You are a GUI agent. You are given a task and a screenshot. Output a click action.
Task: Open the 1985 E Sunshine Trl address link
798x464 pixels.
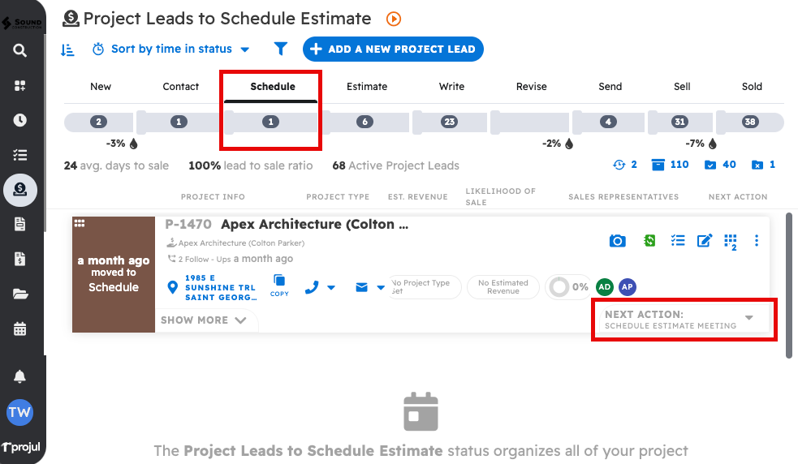click(220, 287)
